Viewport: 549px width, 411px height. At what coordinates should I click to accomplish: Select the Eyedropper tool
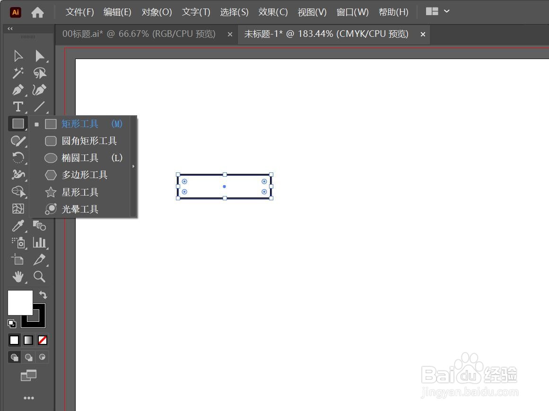(x=18, y=226)
